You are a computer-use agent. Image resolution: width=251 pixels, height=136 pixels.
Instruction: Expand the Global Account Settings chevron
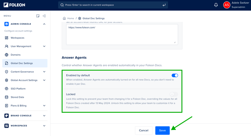(x=44, y=80)
